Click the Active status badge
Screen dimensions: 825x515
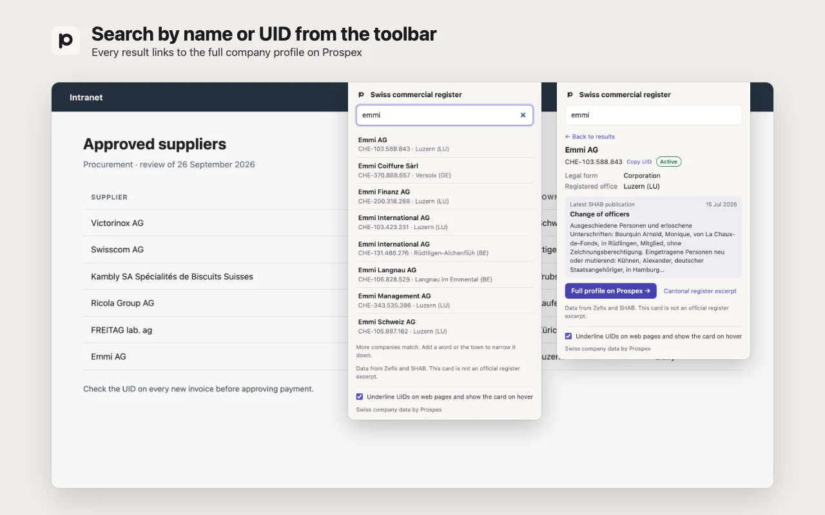point(668,162)
